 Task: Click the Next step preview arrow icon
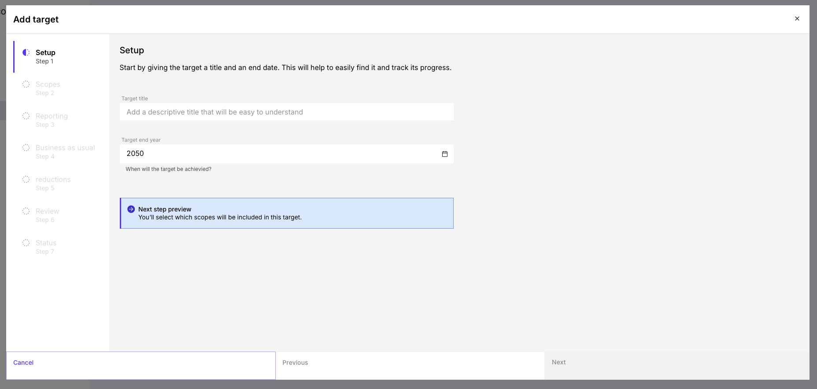(x=131, y=209)
